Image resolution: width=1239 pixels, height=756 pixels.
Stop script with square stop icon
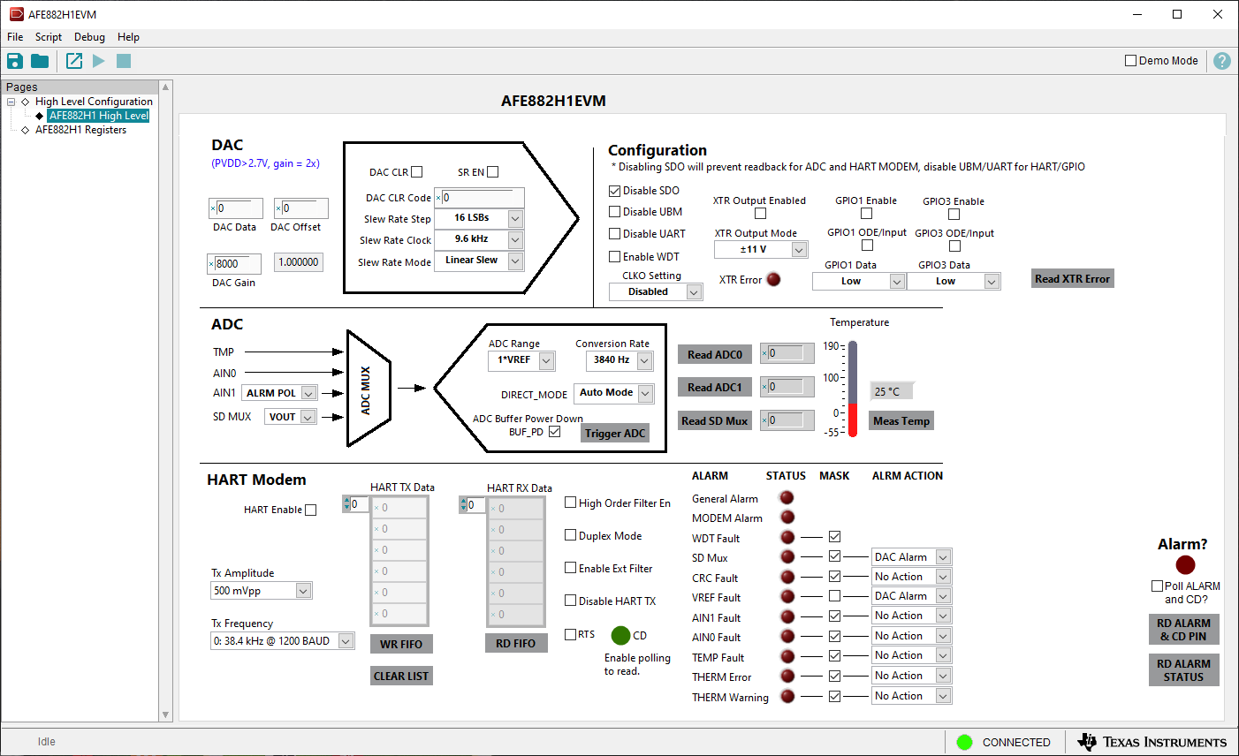tap(124, 61)
